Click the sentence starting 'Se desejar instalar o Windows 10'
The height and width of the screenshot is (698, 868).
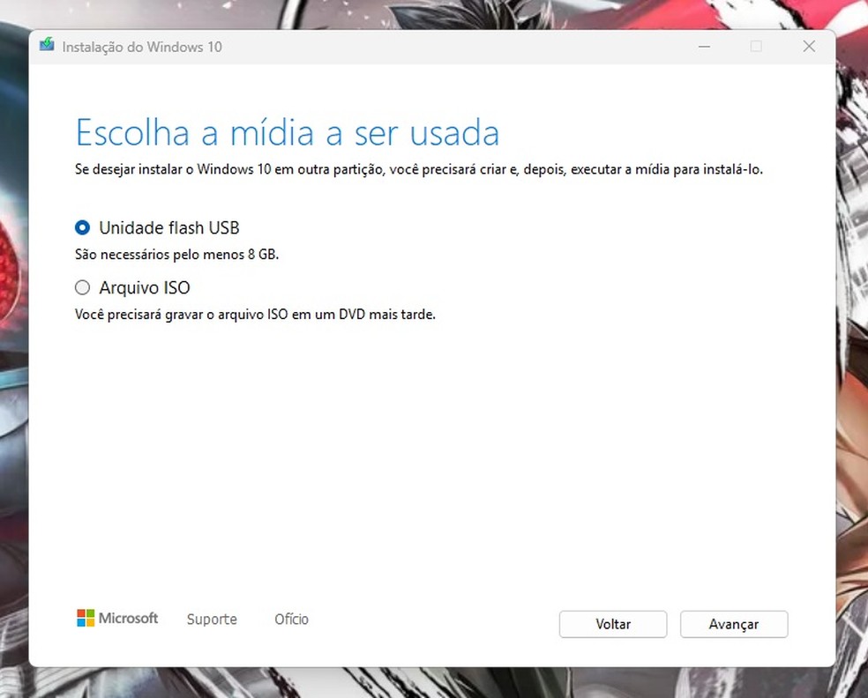[419, 169]
